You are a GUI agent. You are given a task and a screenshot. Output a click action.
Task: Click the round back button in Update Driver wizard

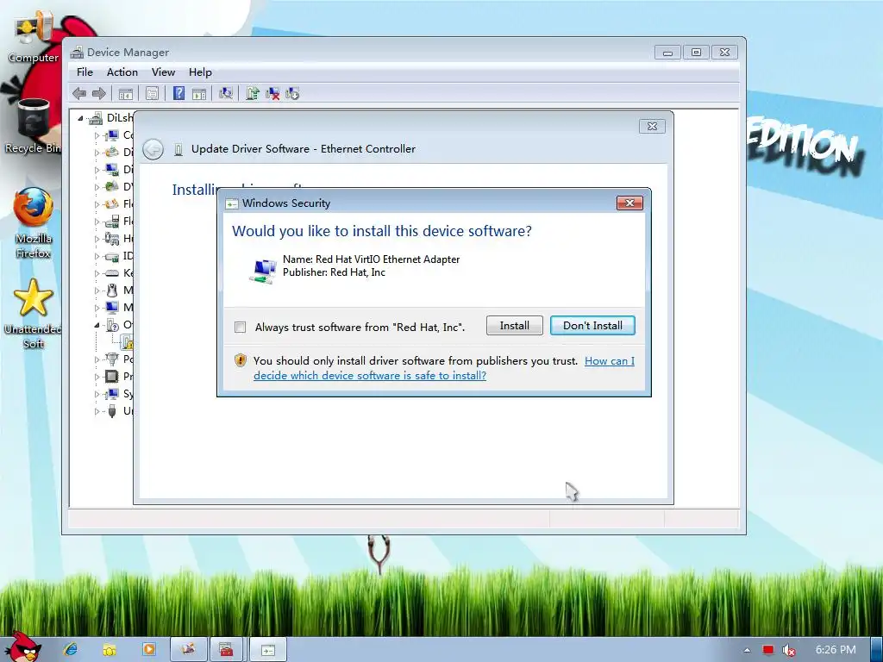click(153, 149)
